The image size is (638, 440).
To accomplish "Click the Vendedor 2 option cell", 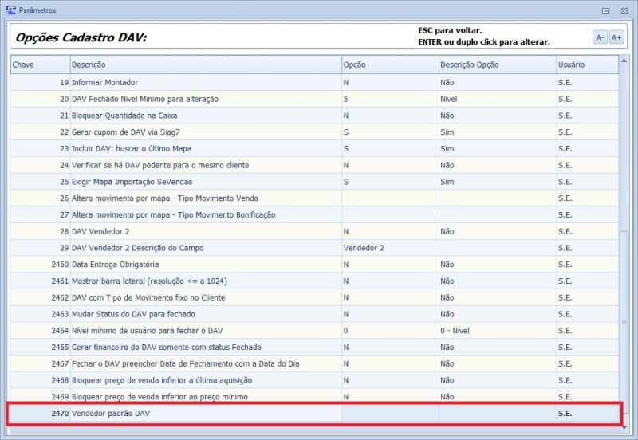I will [388, 248].
